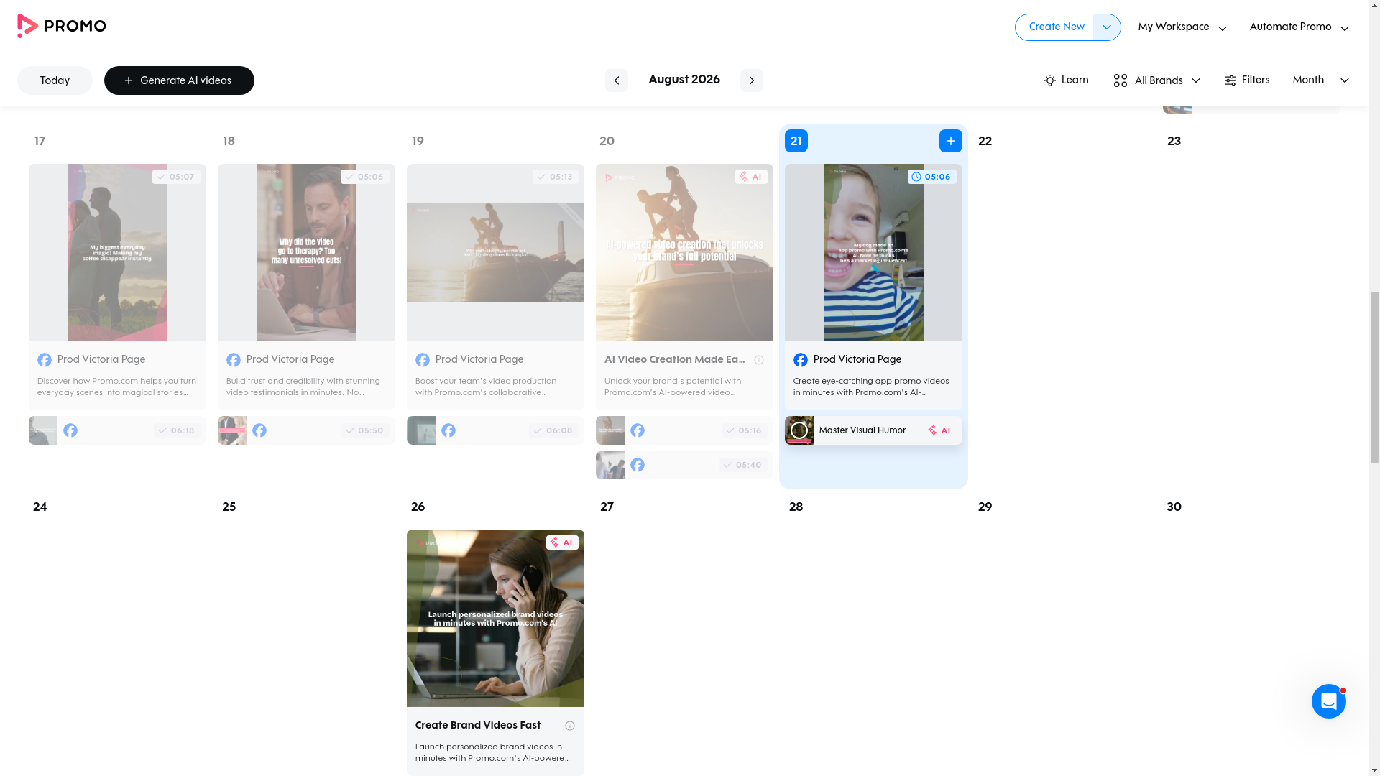Click Facebook icon on the 21st card
Screen dimensions: 1380x776
pos(801,360)
